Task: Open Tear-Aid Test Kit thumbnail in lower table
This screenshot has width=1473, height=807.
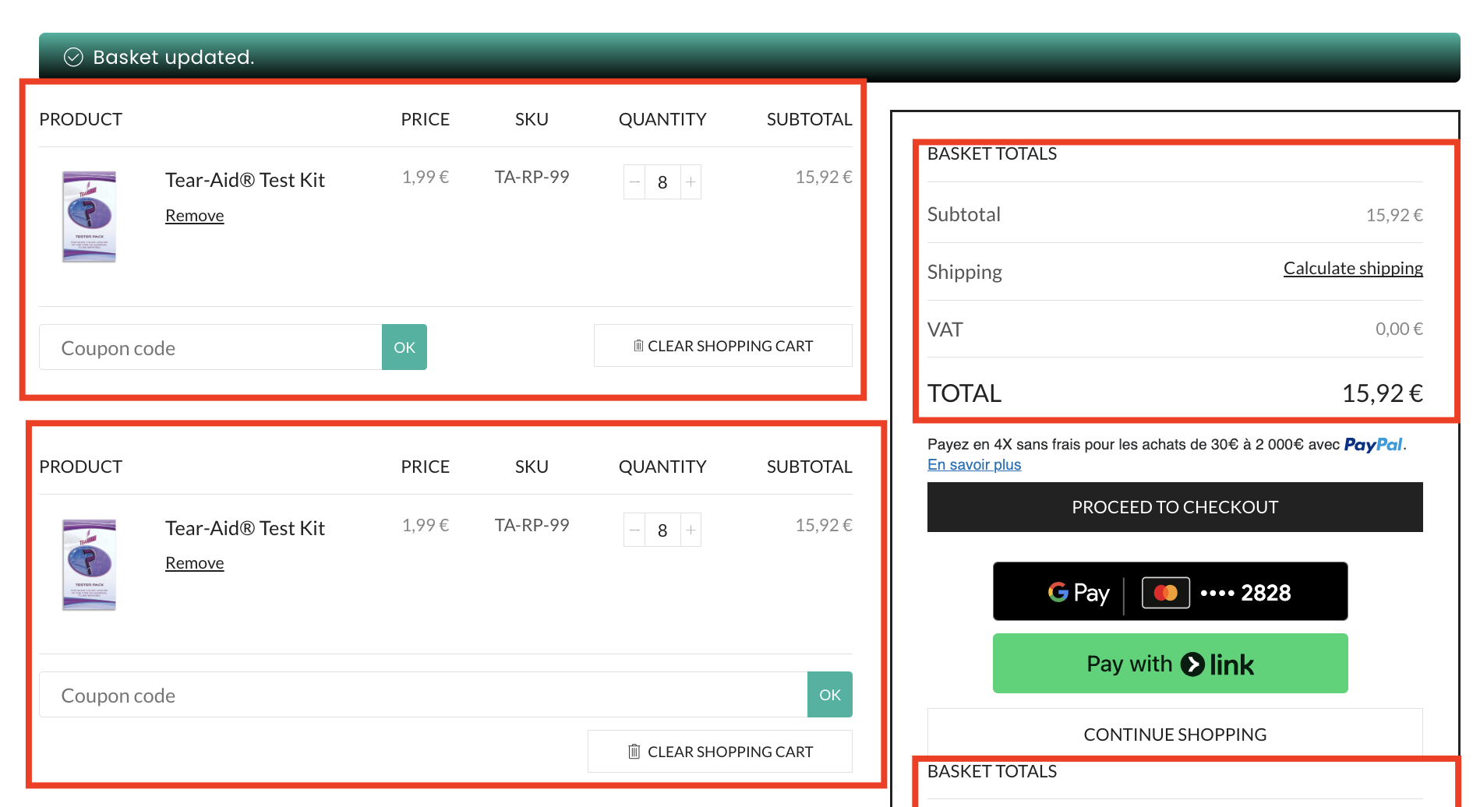Action: (x=89, y=565)
